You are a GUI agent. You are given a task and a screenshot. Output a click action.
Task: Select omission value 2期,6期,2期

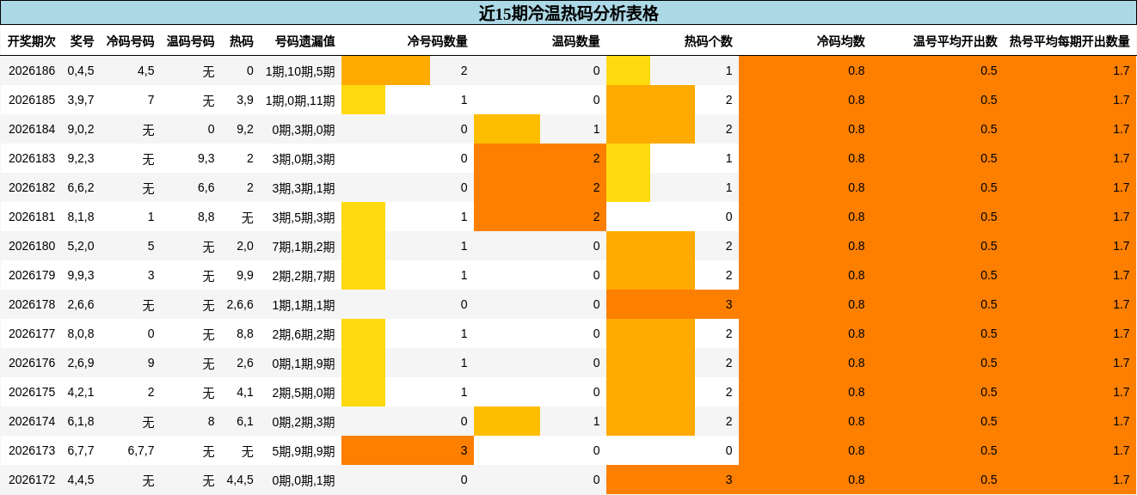[304, 334]
